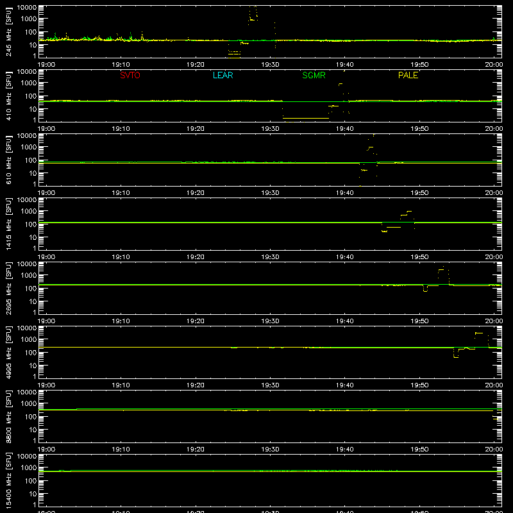The height and width of the screenshot is (513, 513).
Task: Click 19:50 tick under the 1415 MHz plot
Action: pyautogui.click(x=419, y=257)
